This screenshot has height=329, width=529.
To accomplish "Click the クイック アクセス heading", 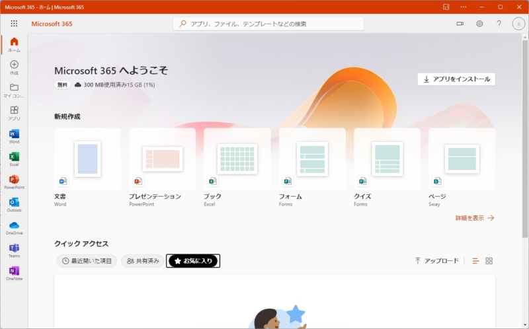I will click(x=81, y=244).
